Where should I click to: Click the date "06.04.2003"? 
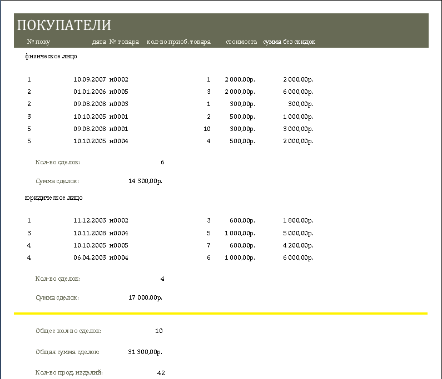(x=90, y=257)
